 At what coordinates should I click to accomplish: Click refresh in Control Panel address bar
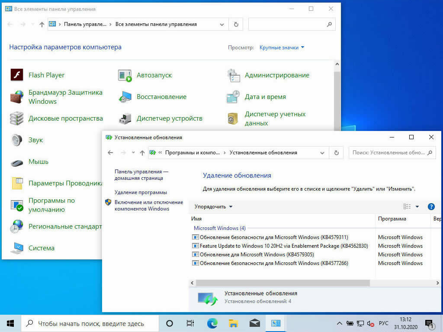pyautogui.click(x=236, y=24)
